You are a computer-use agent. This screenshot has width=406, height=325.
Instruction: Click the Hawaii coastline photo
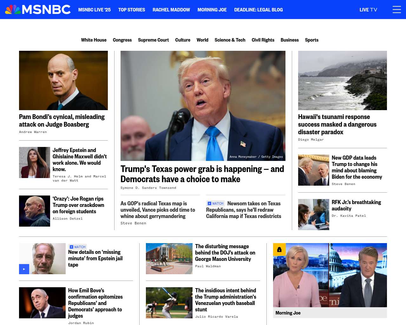click(343, 80)
